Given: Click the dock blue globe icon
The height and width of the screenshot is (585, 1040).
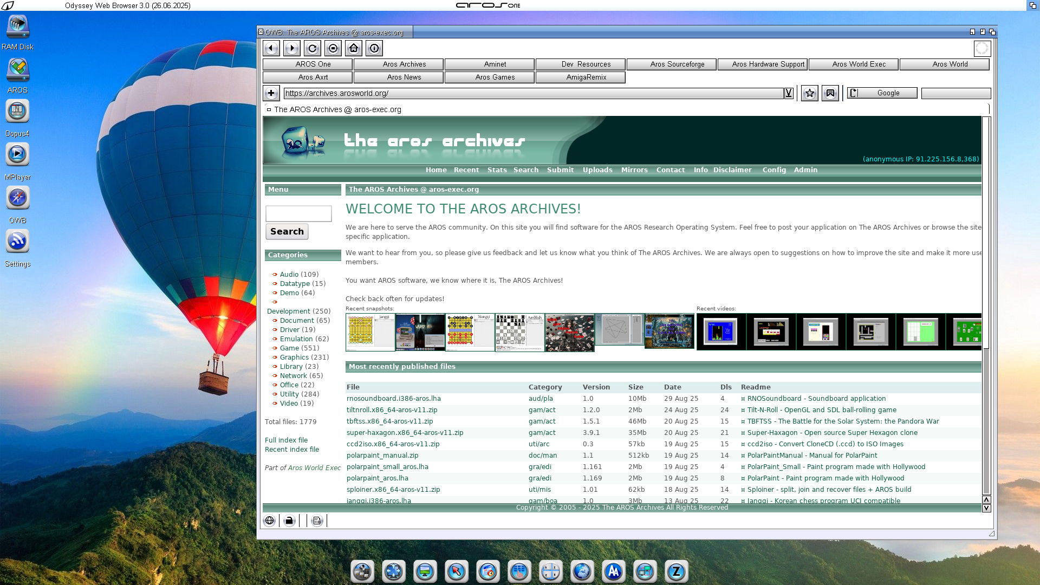Looking at the screenshot, I should point(582,571).
